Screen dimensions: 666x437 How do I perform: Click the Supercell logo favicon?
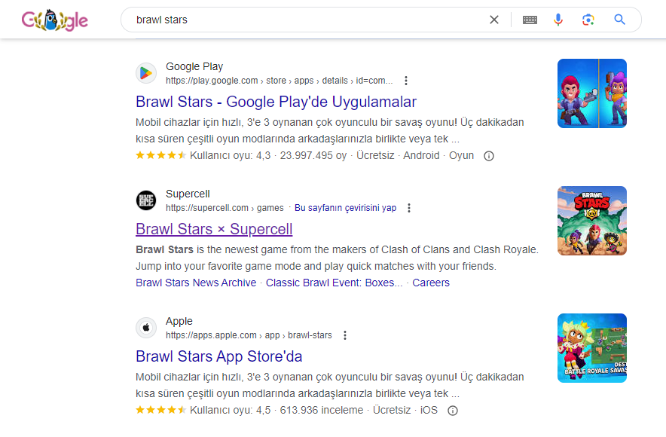pos(146,200)
